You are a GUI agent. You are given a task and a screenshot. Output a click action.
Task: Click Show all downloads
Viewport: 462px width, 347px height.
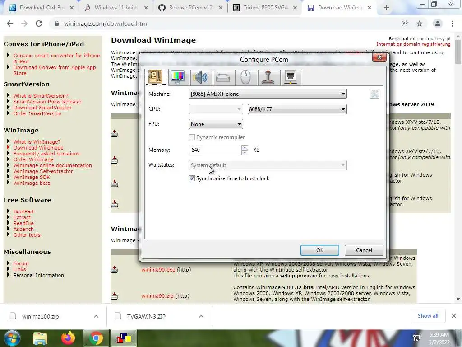[428, 316]
